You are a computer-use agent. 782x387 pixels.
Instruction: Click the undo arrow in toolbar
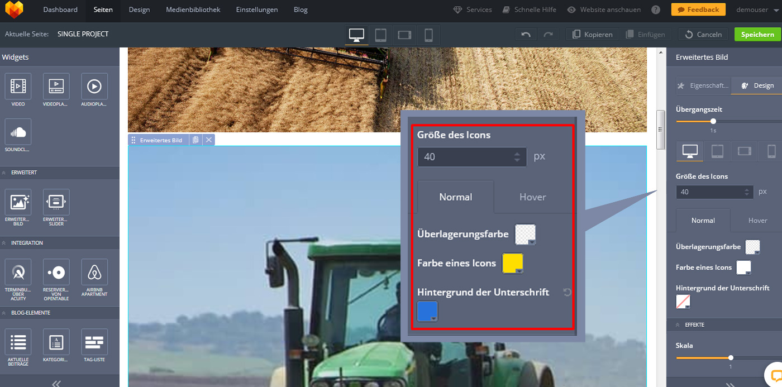pyautogui.click(x=526, y=35)
